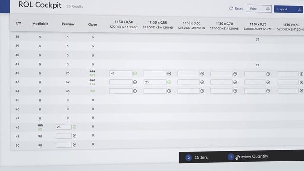The image size is (304, 171).
Task: Click Preview value 69 in CW 43 row
Action: (67, 82)
